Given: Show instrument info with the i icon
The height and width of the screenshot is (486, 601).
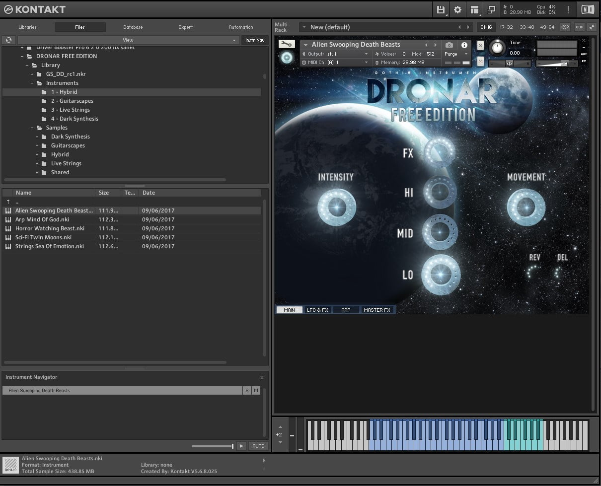Looking at the screenshot, I should 464,45.
